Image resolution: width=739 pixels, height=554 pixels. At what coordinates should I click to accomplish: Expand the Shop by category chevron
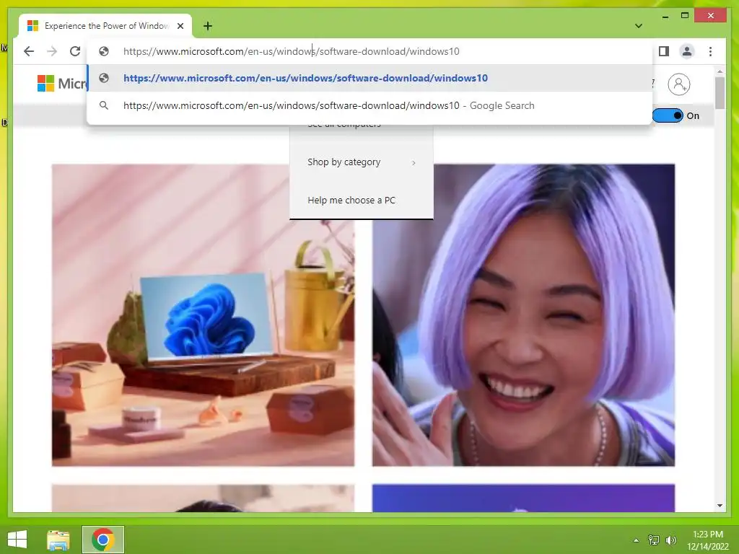coord(414,162)
